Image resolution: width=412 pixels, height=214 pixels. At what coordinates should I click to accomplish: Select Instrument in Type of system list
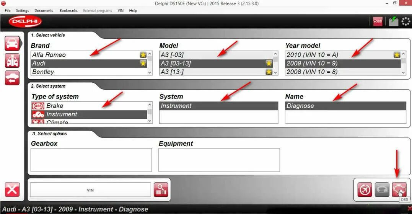[x=89, y=114]
